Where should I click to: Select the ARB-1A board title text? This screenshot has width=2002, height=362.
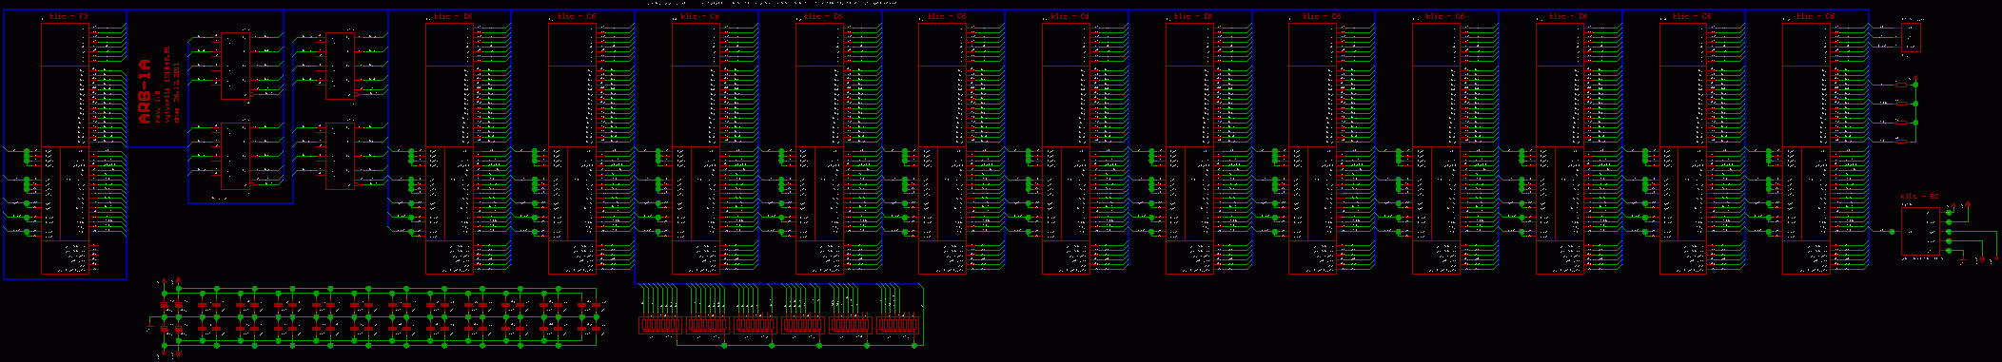[x=146, y=92]
